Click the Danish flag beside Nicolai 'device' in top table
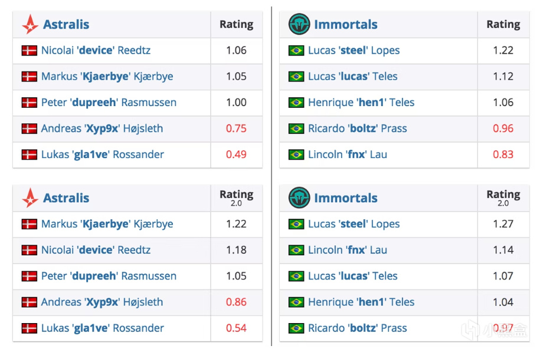The image size is (543, 349). (30, 51)
